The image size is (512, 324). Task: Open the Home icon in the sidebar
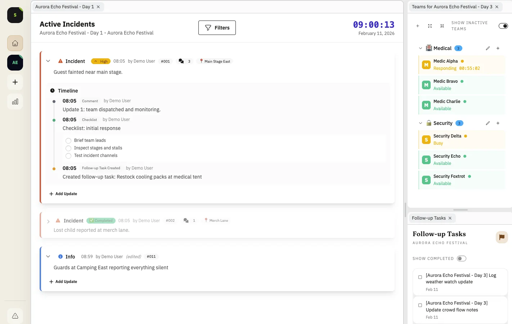tap(15, 43)
